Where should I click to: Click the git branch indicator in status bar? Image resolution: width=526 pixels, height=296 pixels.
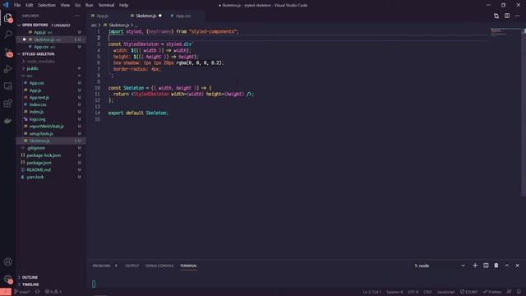[x=22, y=292]
